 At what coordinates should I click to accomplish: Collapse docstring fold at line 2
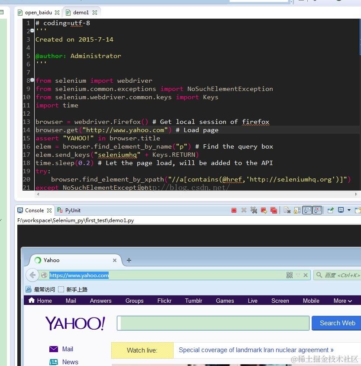click(32, 30)
